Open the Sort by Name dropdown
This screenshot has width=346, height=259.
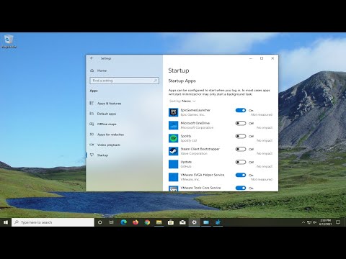pos(182,101)
